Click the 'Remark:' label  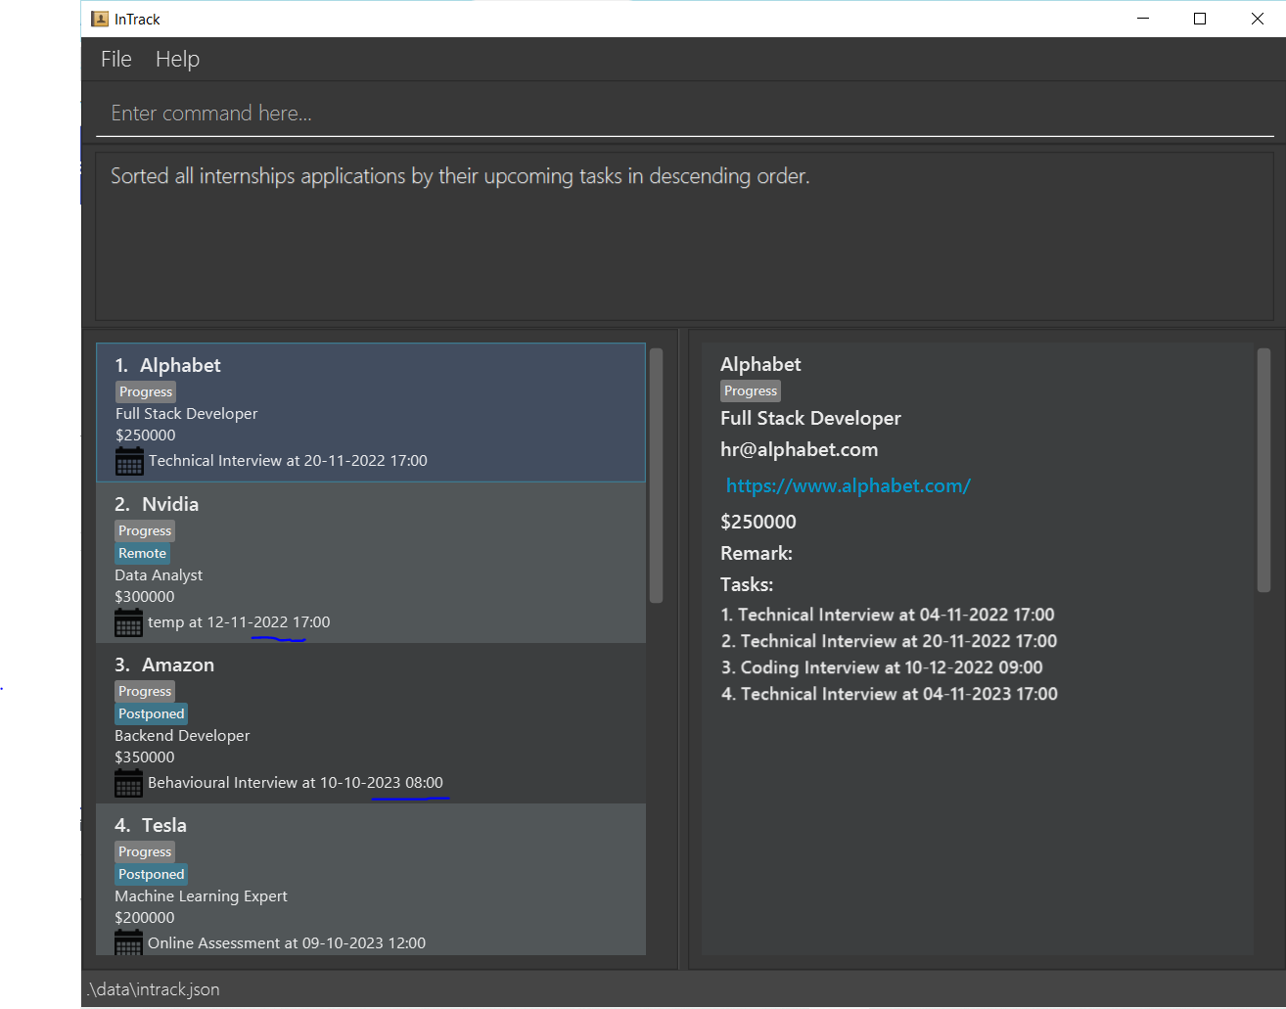[x=757, y=553]
